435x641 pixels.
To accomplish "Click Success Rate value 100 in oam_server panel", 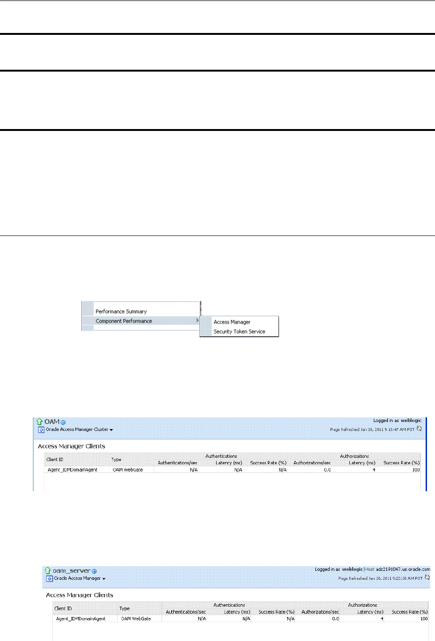I will [x=424, y=619].
